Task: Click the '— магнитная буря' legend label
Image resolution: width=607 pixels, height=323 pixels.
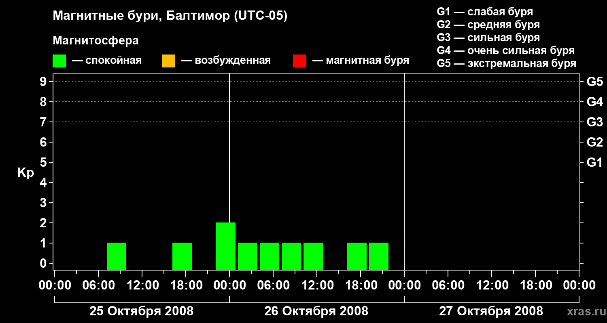Action: 361,61
